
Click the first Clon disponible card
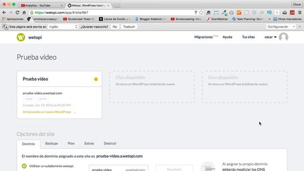click(x=152, y=87)
